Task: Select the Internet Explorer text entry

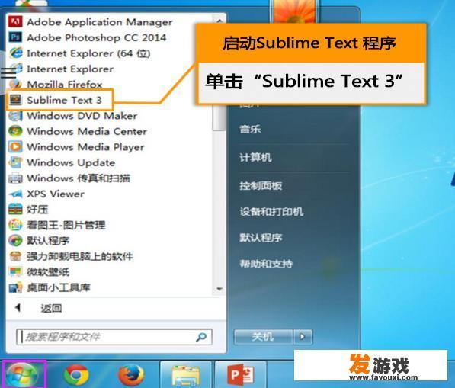Action: [x=70, y=69]
